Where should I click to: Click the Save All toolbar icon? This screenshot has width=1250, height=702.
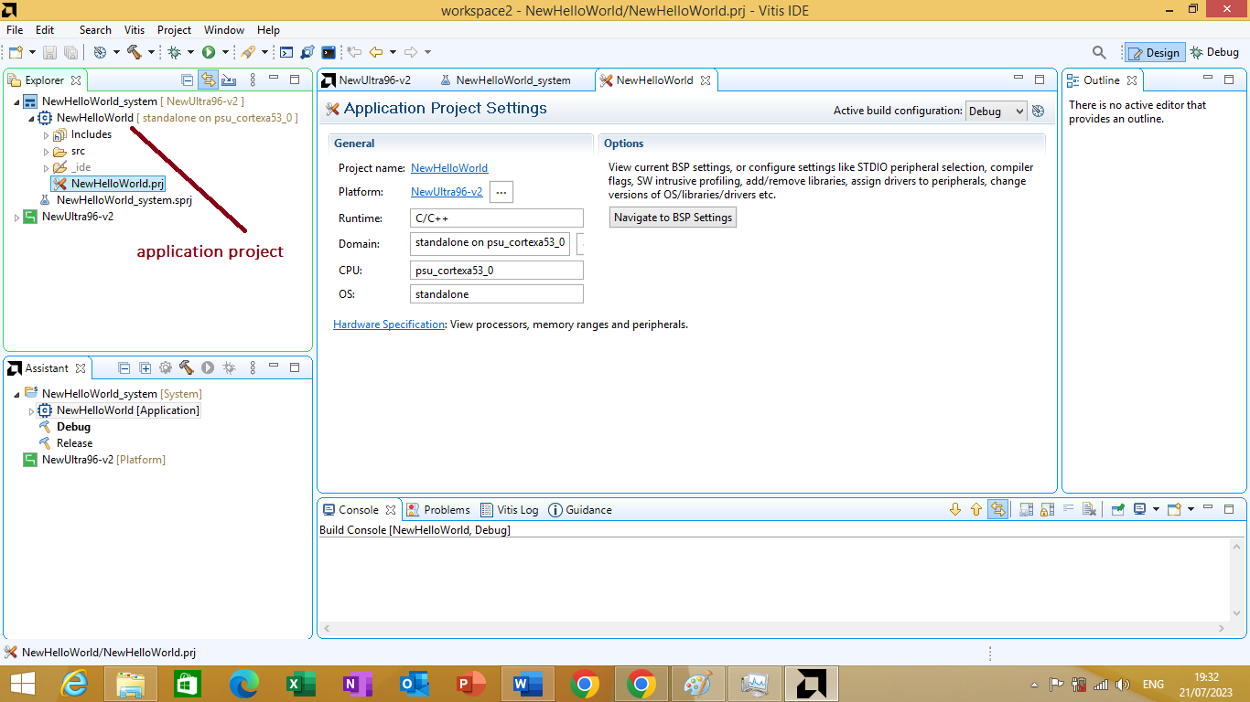[70, 52]
